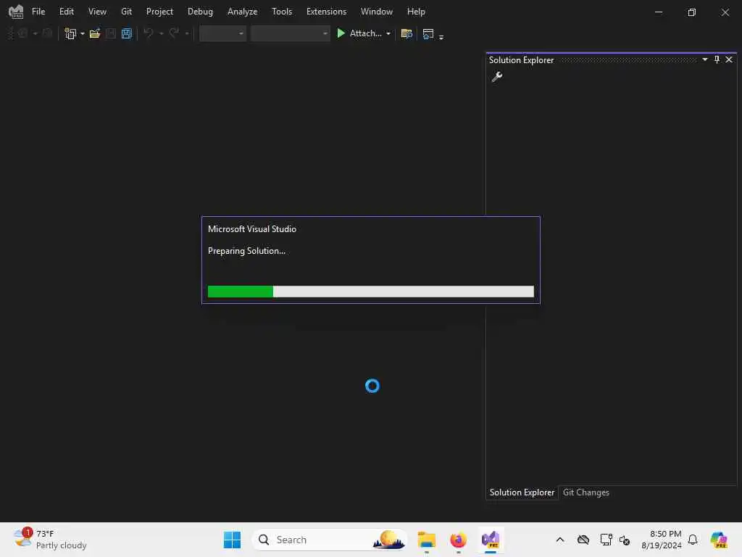Expand the Undo history dropdown arrow
Viewport: 742px width, 557px height.
[161, 33]
